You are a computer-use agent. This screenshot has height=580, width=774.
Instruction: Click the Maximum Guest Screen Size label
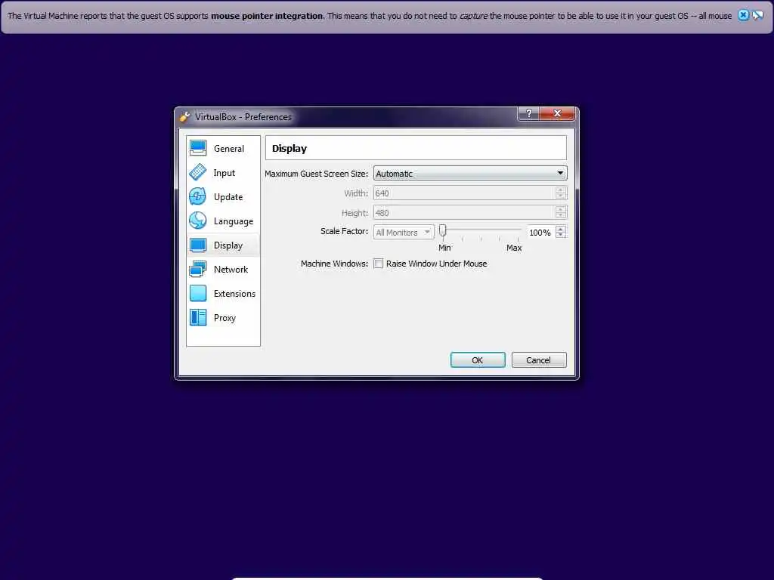pos(317,174)
